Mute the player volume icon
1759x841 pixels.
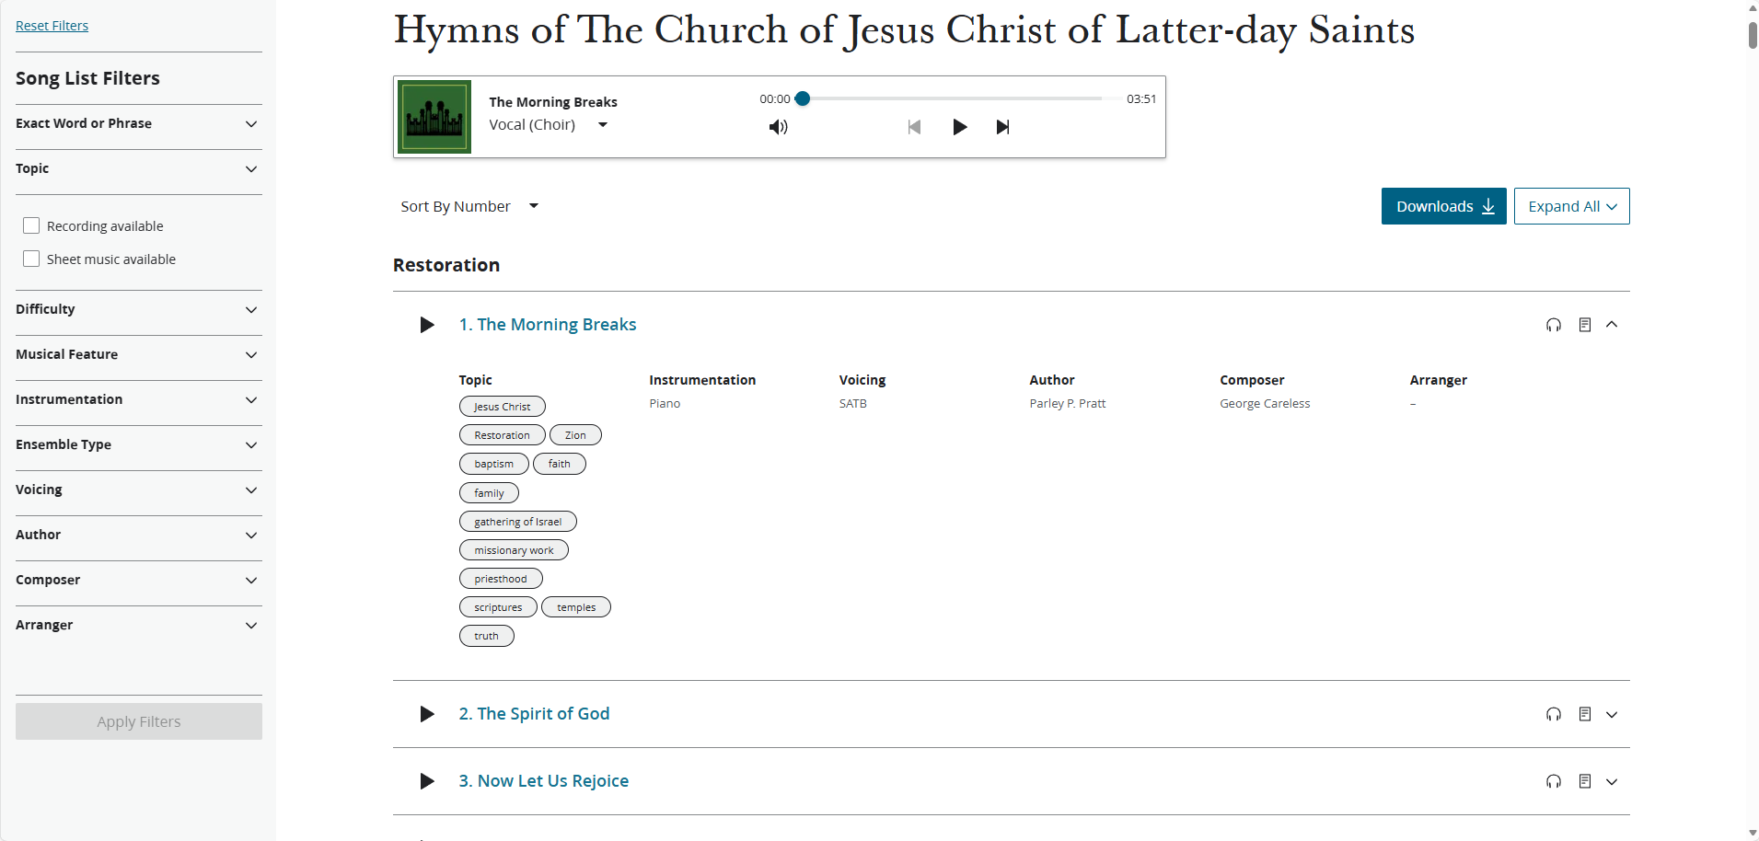778,126
